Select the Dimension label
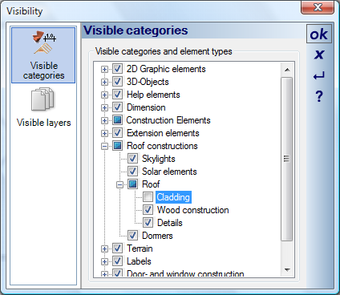The image size is (340, 295). 146,107
